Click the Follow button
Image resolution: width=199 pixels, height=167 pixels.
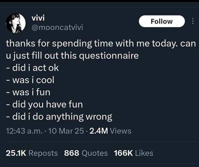(x=162, y=21)
